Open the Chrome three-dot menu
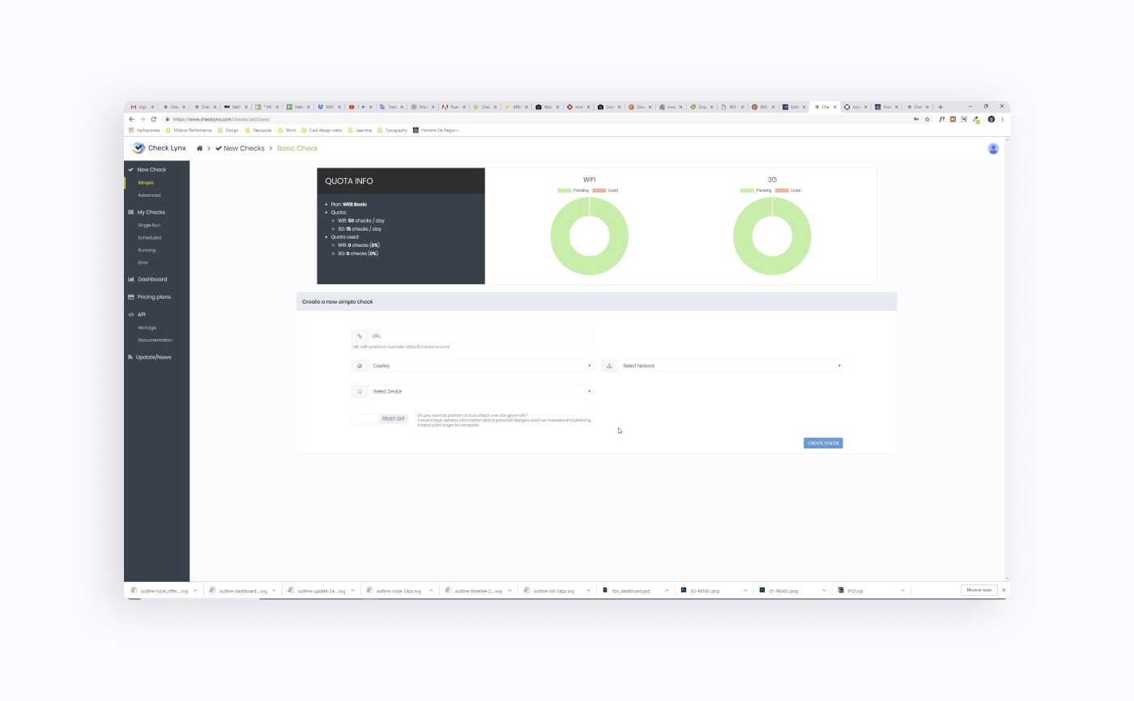The width and height of the screenshot is (1134, 701). 1003,119
